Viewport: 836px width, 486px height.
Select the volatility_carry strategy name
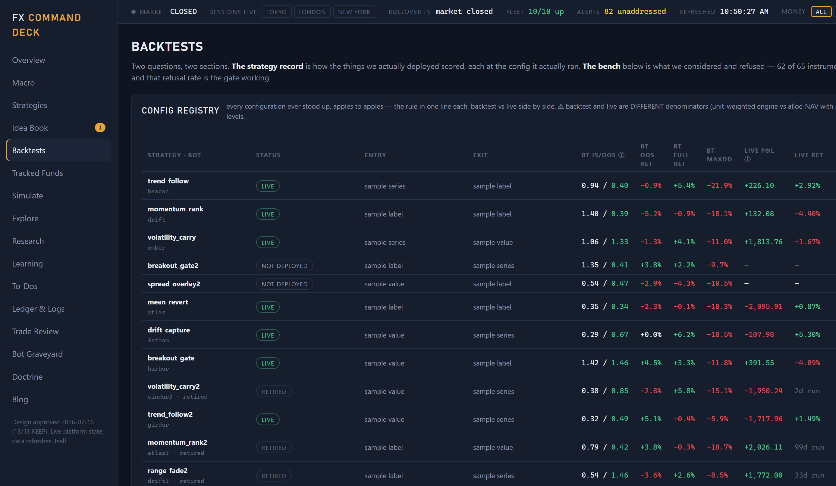pos(171,237)
